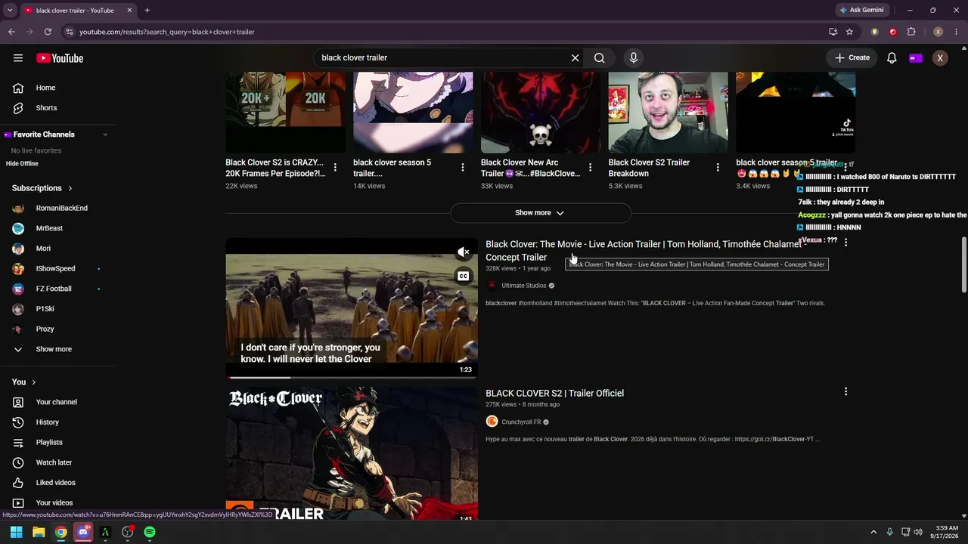968x544 pixels.
Task: Open Spotify from the taskbar
Action: point(150,532)
